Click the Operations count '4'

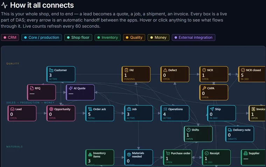pyautogui.click(x=164, y=114)
